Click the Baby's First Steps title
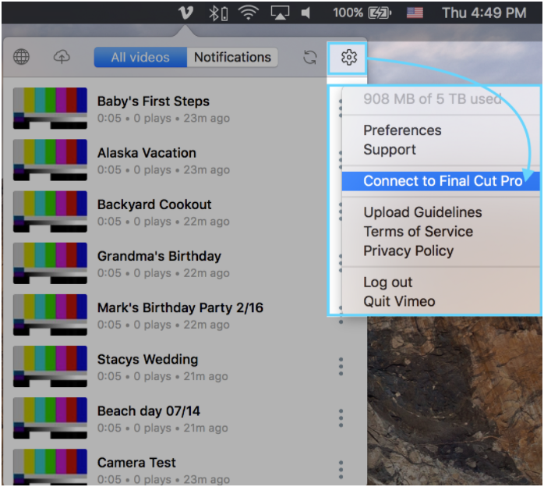 pyautogui.click(x=154, y=101)
